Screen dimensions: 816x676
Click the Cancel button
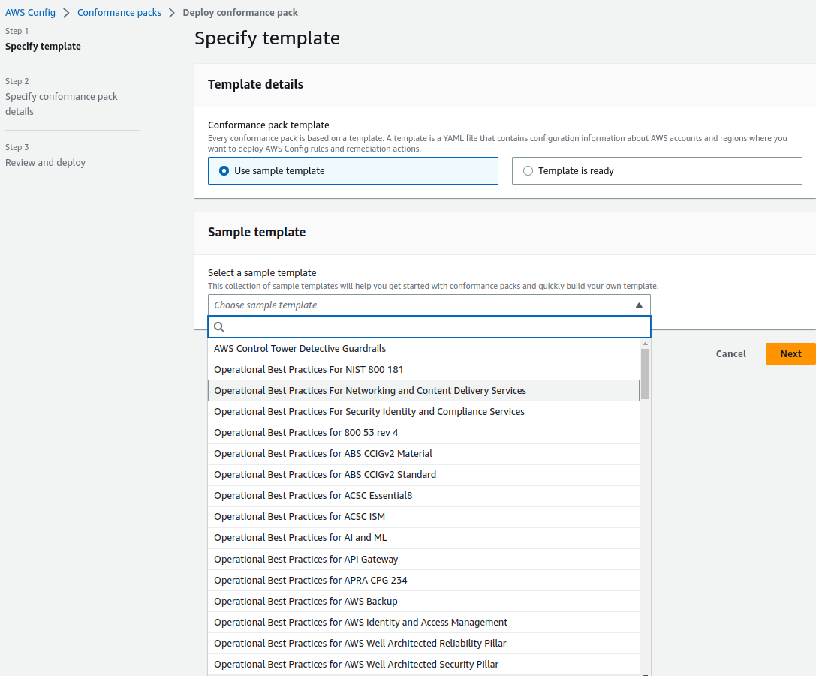[x=730, y=354]
